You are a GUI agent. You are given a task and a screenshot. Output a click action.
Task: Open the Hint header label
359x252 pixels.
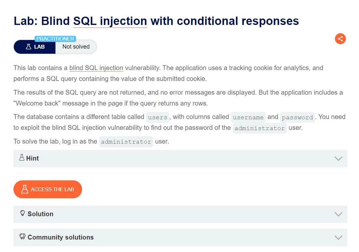[32, 158]
